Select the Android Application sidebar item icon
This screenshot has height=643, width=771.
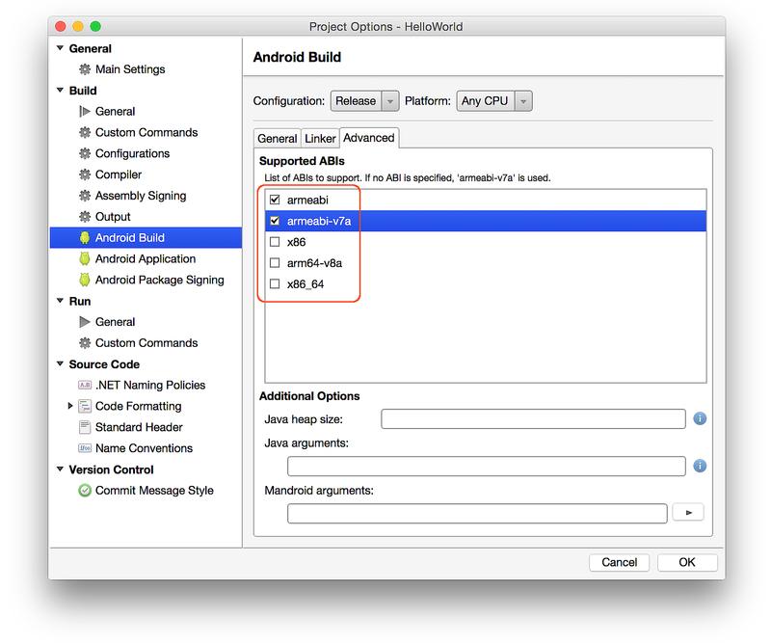(85, 258)
